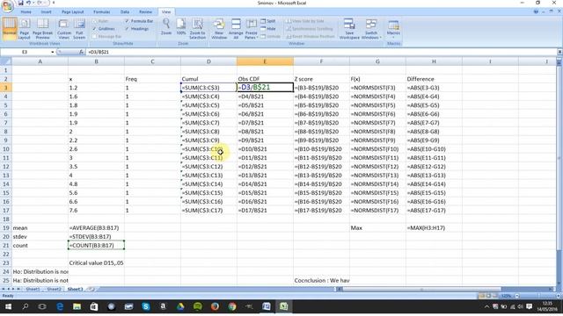The image size is (563, 316).
Task: Click Save Workspace
Action: tap(349, 29)
